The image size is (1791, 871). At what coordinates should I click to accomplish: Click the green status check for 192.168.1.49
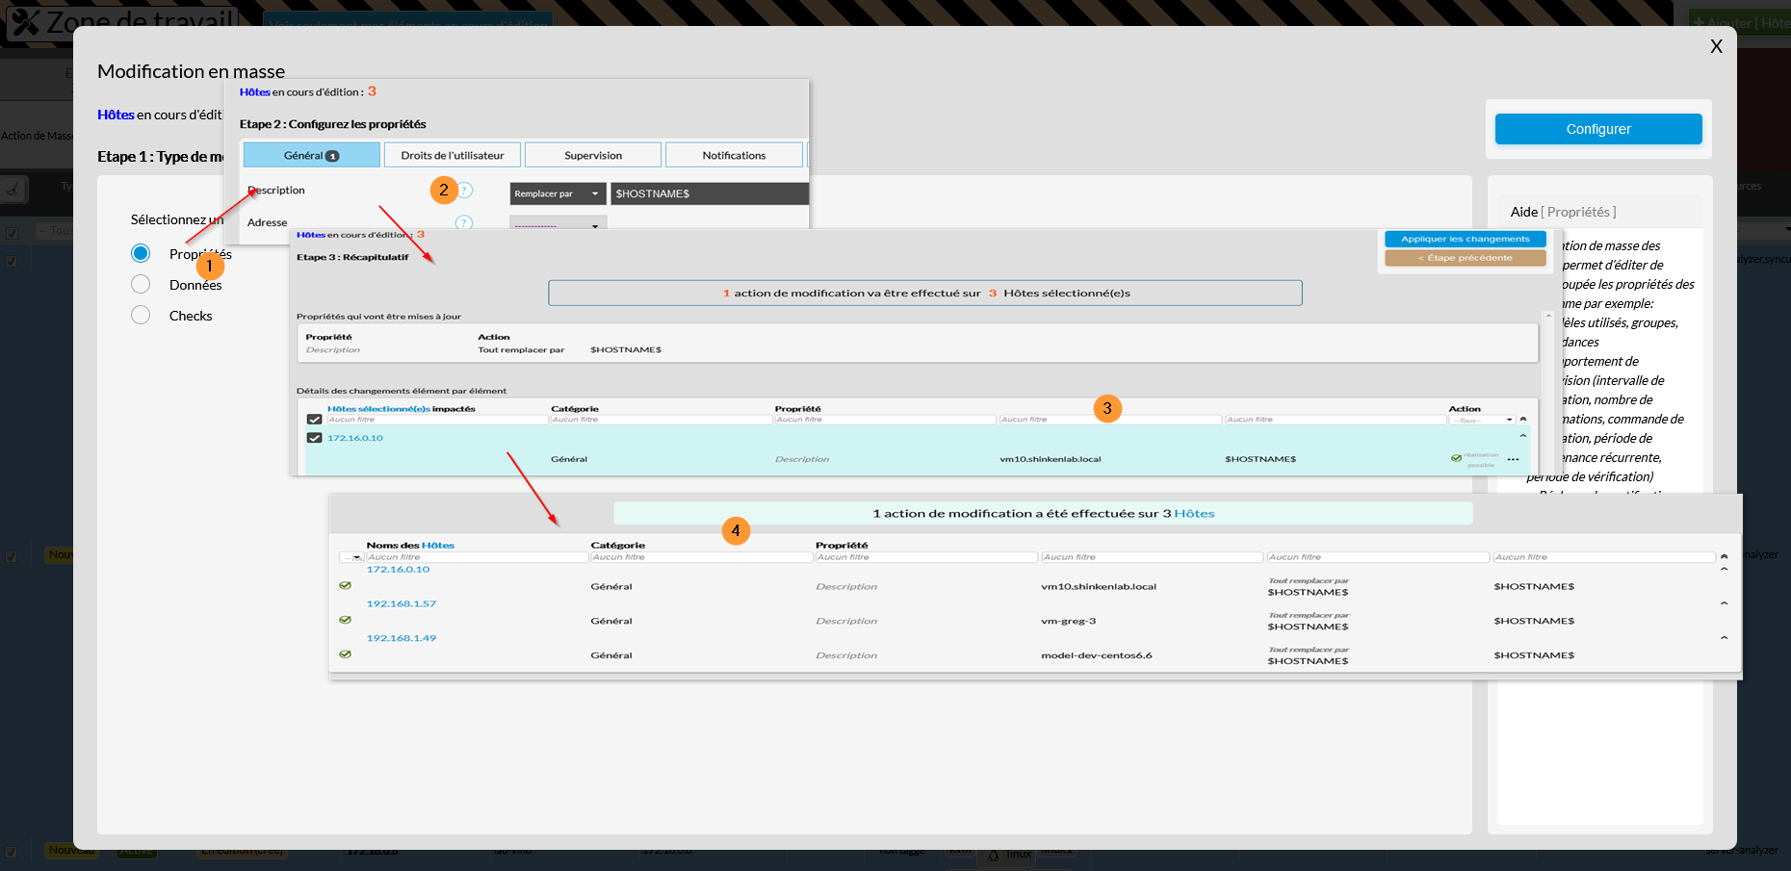[345, 654]
